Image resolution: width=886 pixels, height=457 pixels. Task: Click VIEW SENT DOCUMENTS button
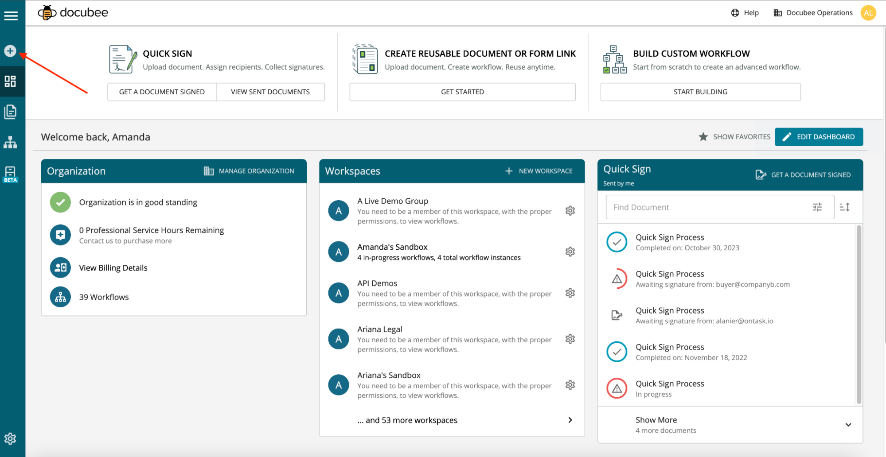pyautogui.click(x=270, y=92)
